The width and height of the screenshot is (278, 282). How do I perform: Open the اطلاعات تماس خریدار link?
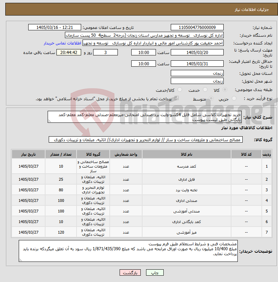click(62, 43)
